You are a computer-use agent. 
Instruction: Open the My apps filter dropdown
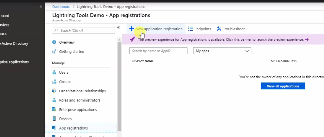tap(222, 51)
